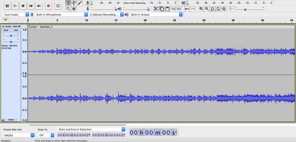Fit project to width zoom icon
This screenshot has width=296, height=142.
tap(218, 9)
